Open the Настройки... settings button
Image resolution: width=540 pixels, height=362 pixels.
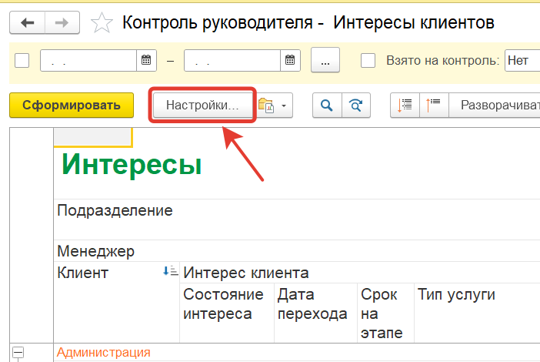coord(202,106)
